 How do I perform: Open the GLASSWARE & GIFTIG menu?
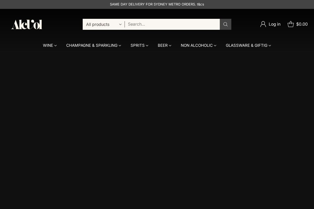pyautogui.click(x=246, y=45)
